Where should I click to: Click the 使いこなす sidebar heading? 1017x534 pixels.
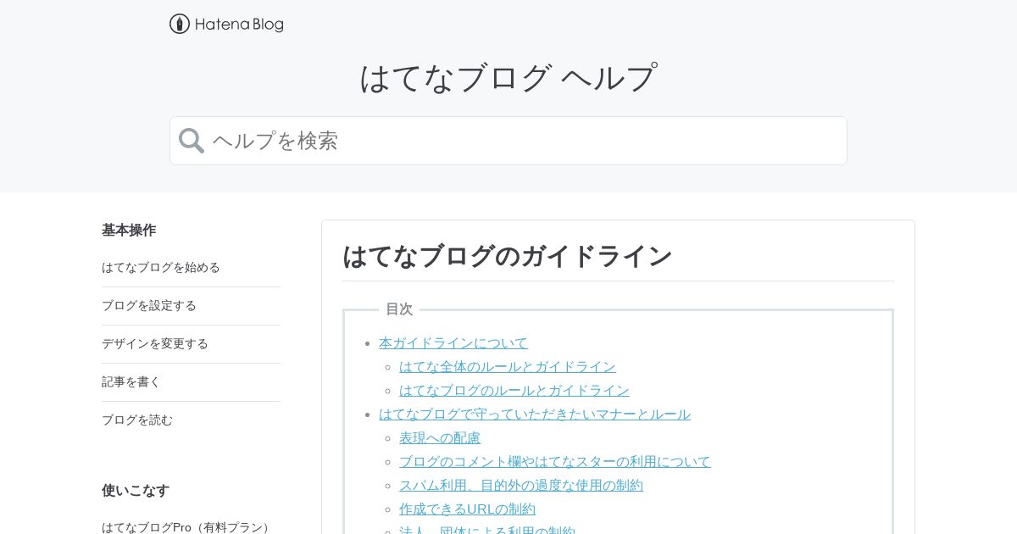point(136,490)
